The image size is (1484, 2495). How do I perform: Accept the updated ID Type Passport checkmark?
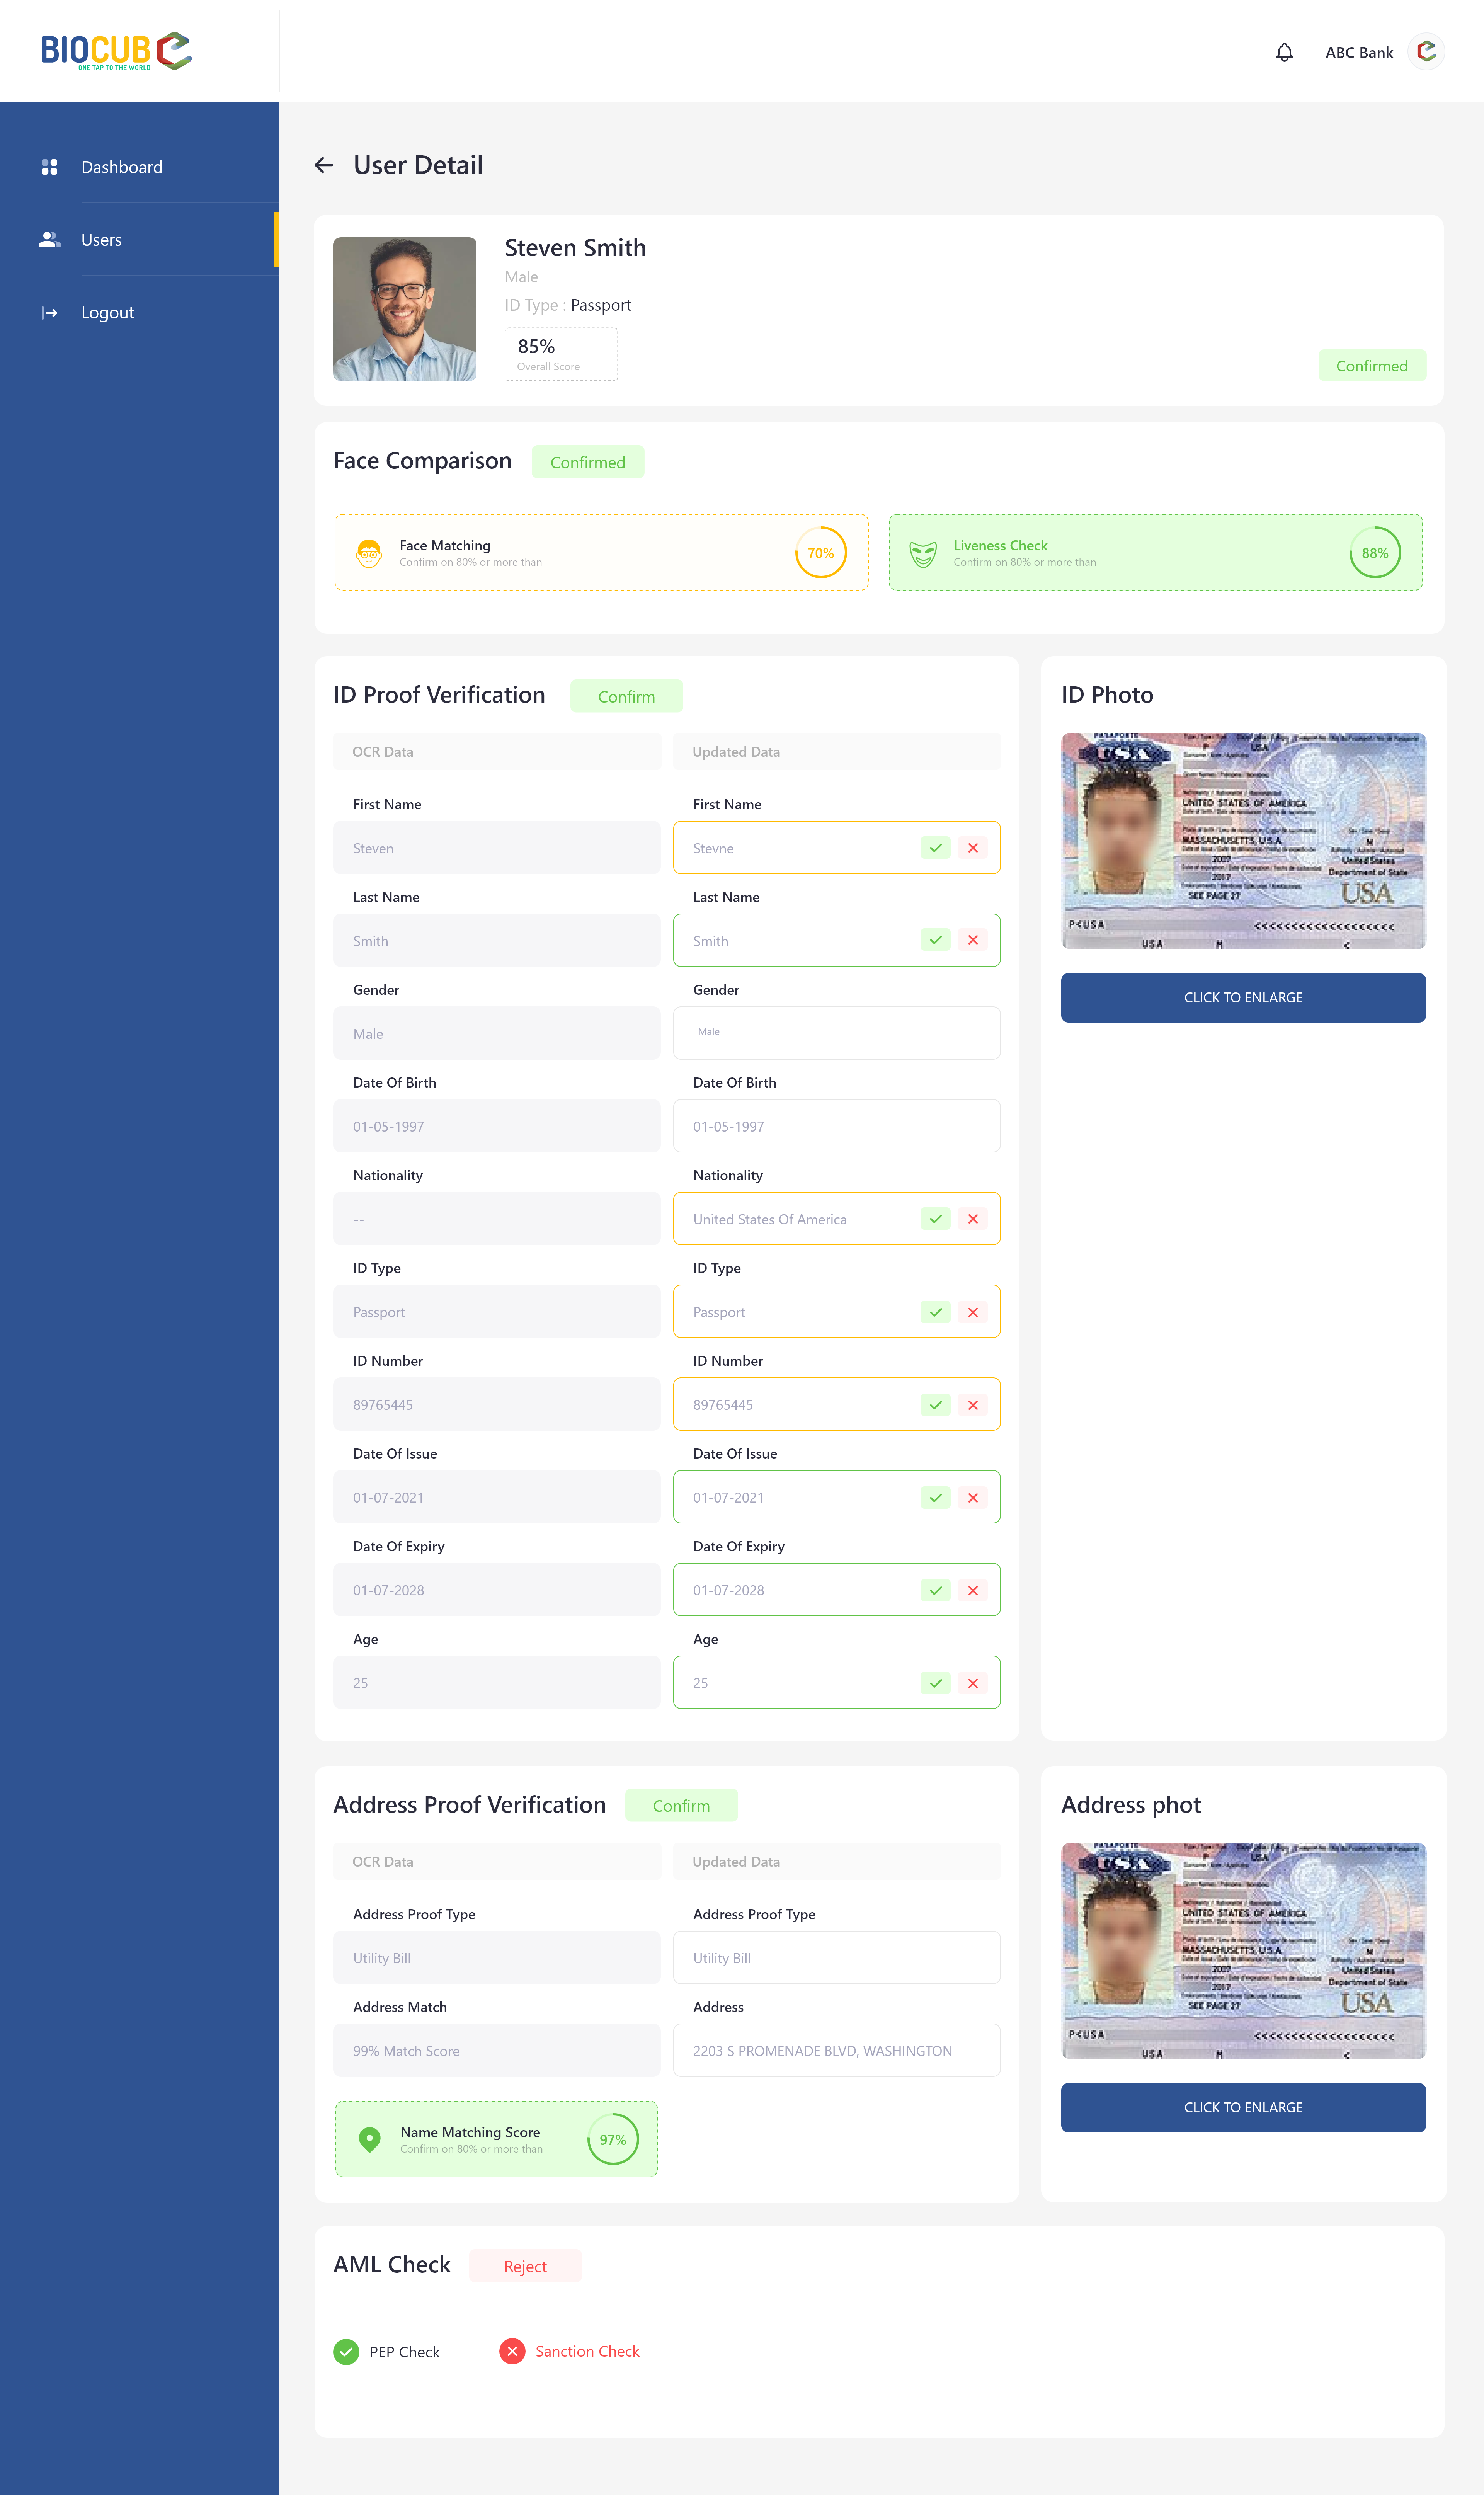pos(935,1312)
